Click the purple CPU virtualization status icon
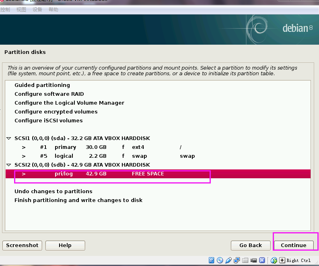Viewport: 319px width, 266px height. (x=262, y=260)
